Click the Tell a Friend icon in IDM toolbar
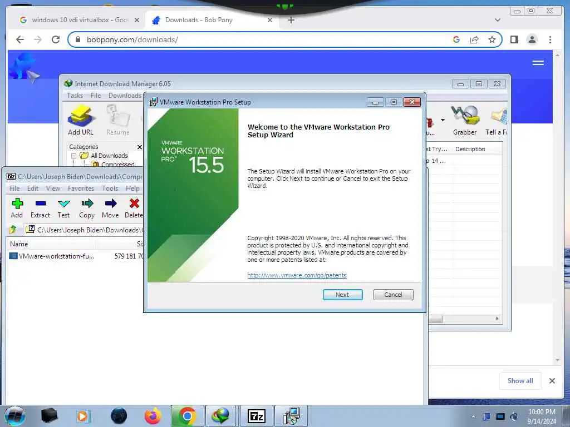The width and height of the screenshot is (570, 427). pyautogui.click(x=497, y=120)
